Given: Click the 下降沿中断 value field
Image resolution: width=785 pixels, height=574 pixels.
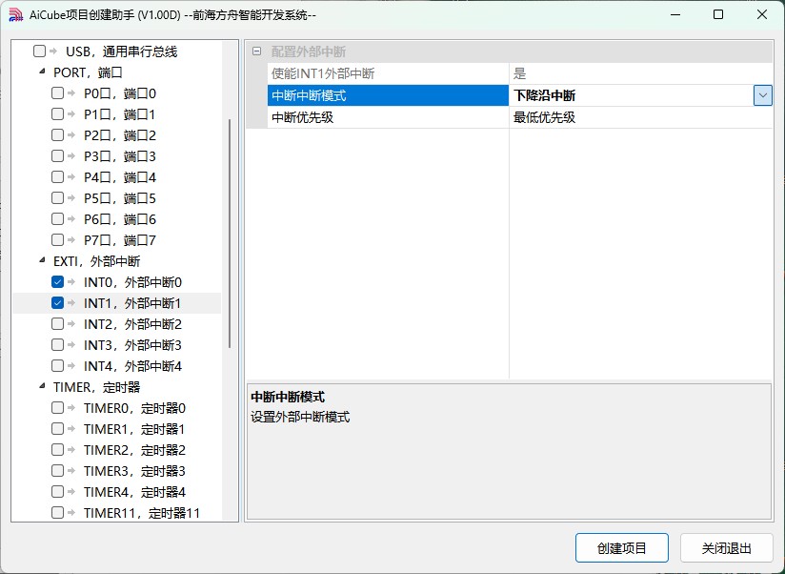Looking at the screenshot, I should tap(631, 95).
